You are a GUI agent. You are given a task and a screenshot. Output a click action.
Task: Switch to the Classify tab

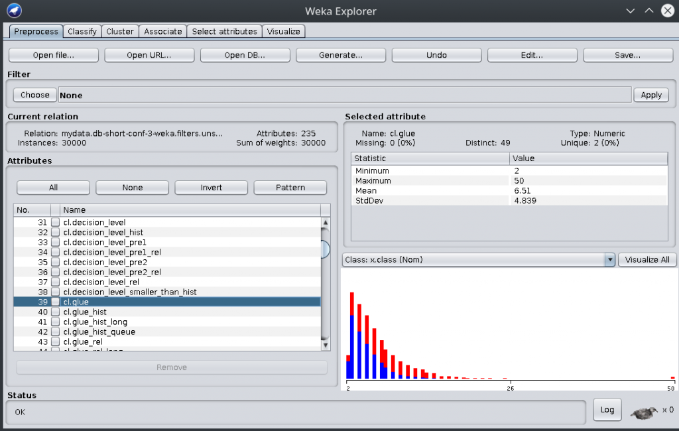coord(82,32)
